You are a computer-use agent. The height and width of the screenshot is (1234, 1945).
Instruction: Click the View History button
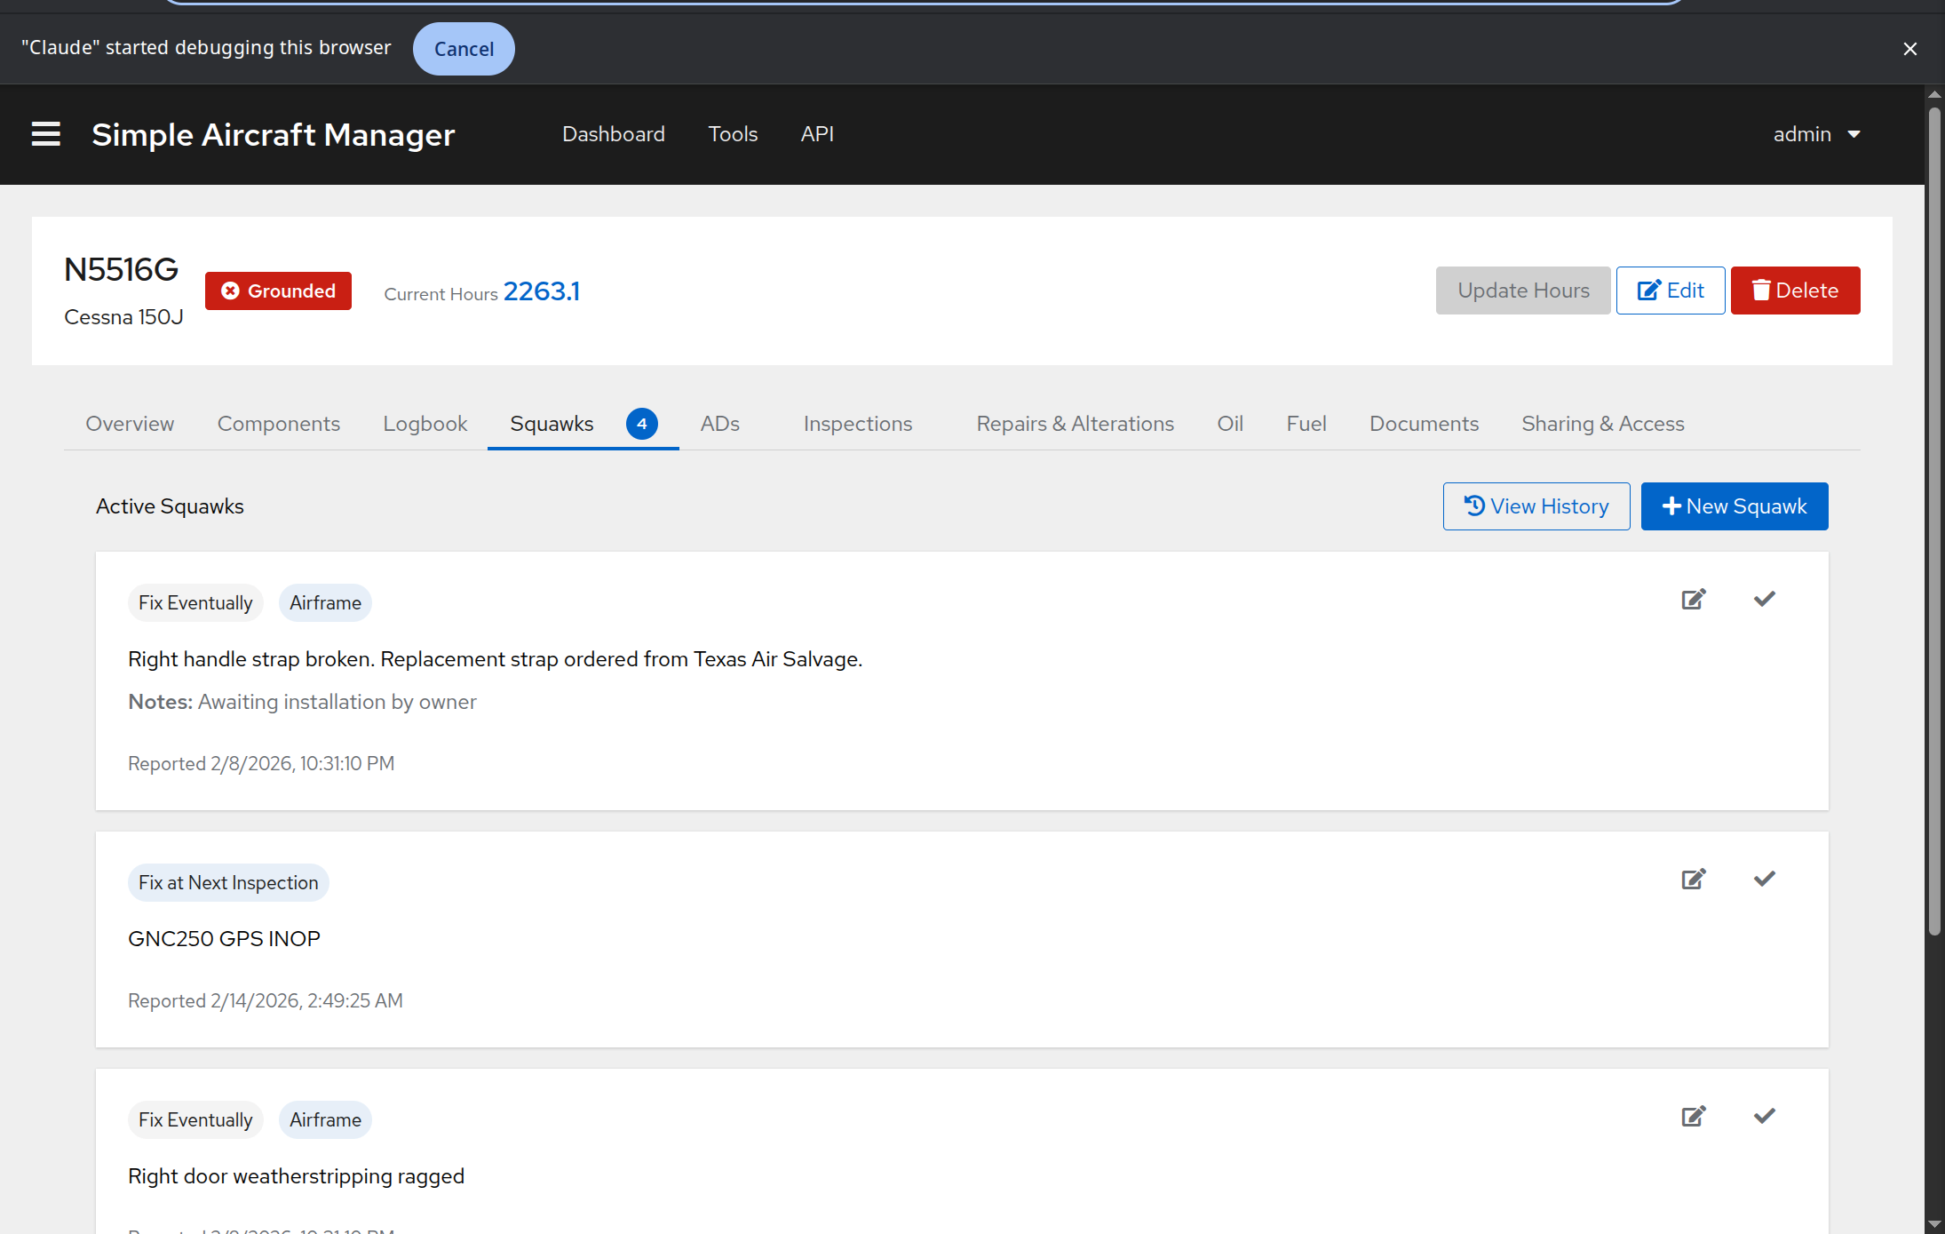click(x=1536, y=506)
